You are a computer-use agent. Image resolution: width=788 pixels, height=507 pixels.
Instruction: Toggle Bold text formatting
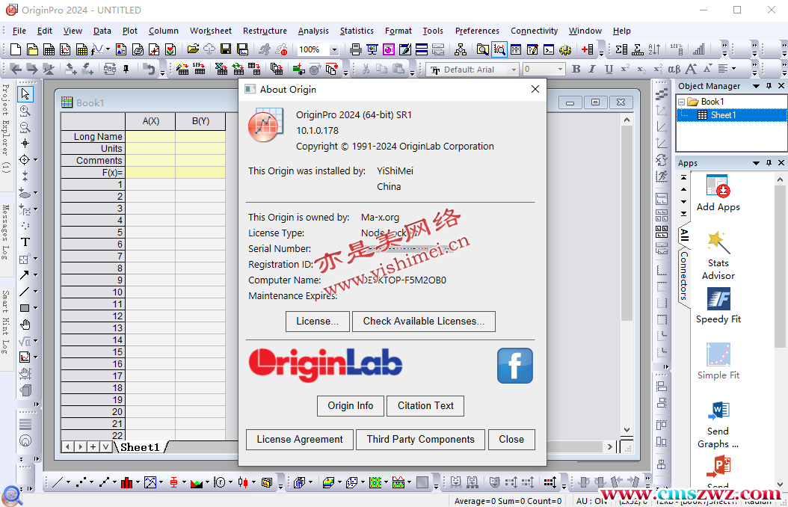576,69
